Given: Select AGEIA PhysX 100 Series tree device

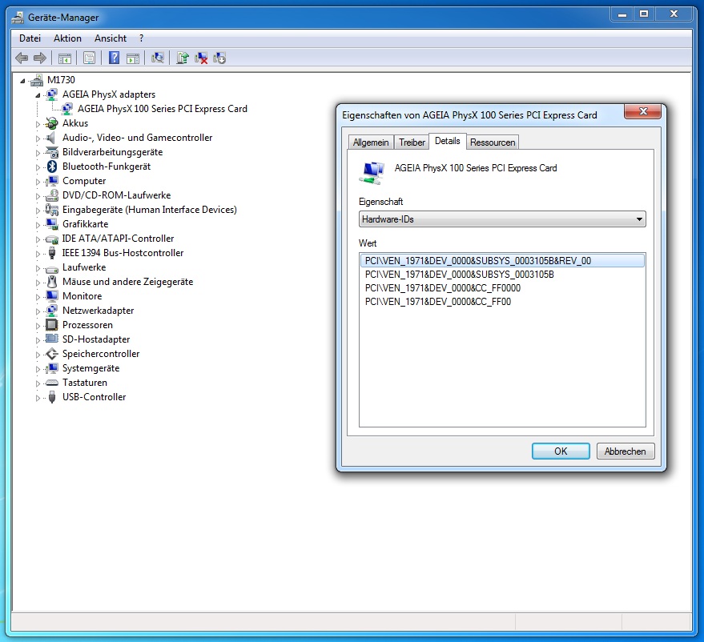Looking at the screenshot, I should pos(162,109).
